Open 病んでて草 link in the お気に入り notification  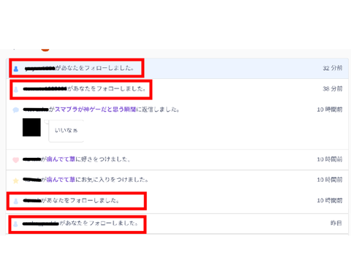tap(61, 180)
